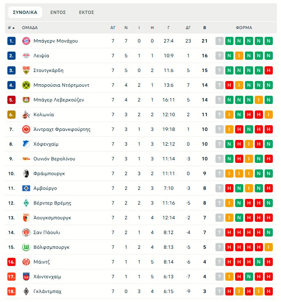Click the Mainz club crest
281x302 pixels.
tap(26, 262)
